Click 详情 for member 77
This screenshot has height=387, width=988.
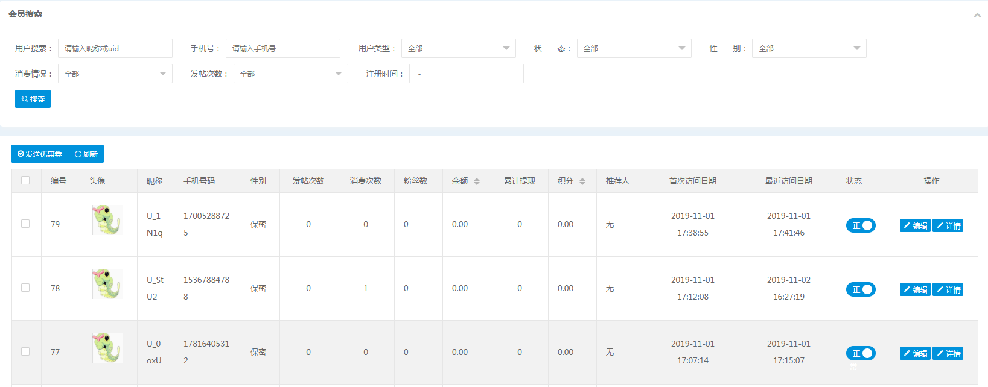coord(948,353)
